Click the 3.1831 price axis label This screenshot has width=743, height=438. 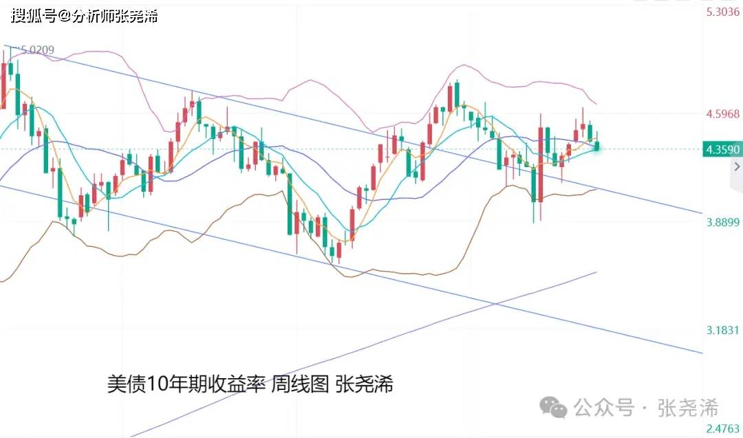point(722,330)
